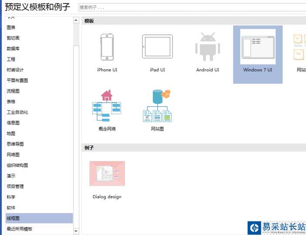The image size is (306, 235).
Task: Select the 流程图 category
Action: coord(39,91)
